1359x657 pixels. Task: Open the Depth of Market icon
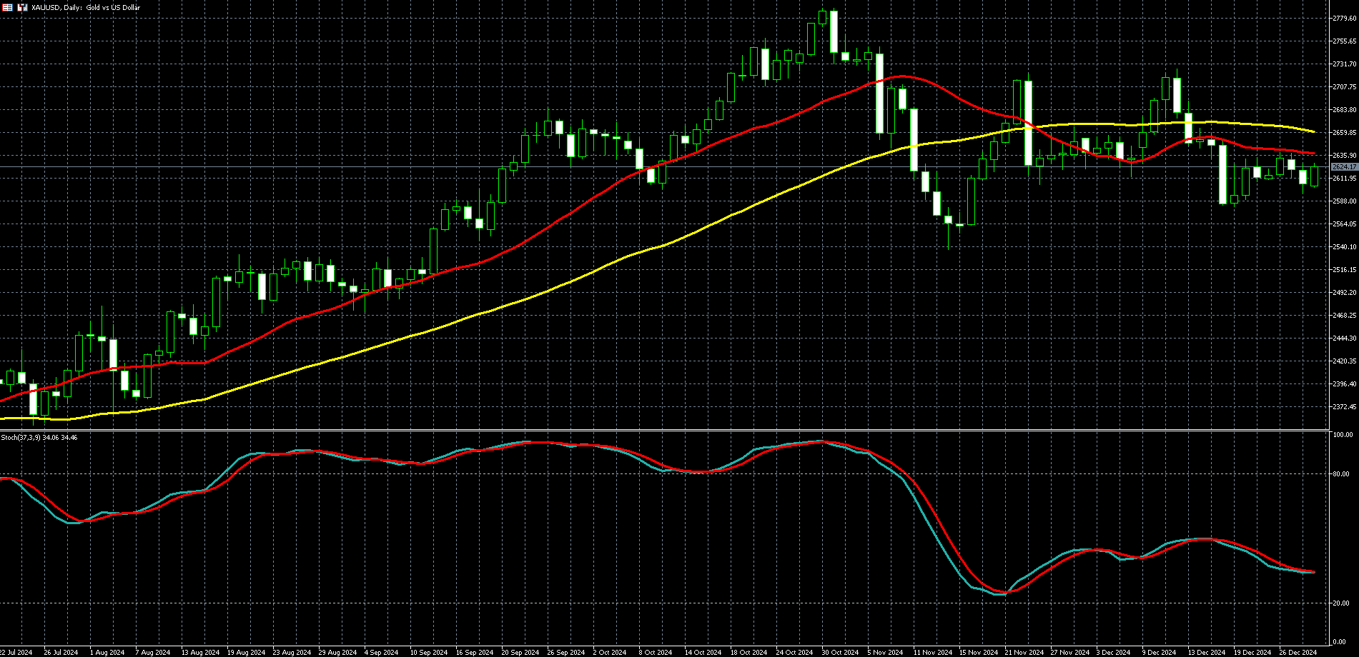[23, 7]
